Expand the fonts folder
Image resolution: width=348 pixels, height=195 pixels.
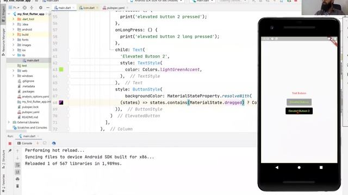[x=13, y=40]
